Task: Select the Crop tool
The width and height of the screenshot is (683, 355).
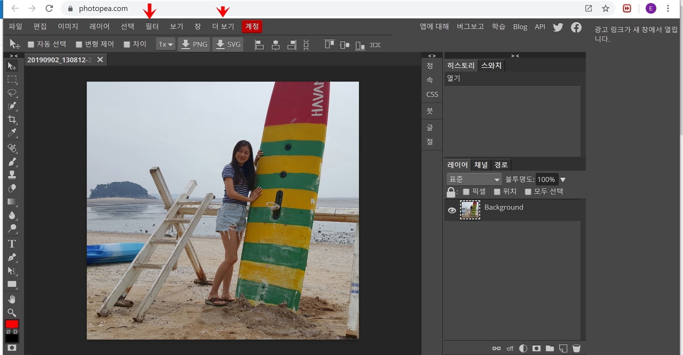Action: [12, 120]
